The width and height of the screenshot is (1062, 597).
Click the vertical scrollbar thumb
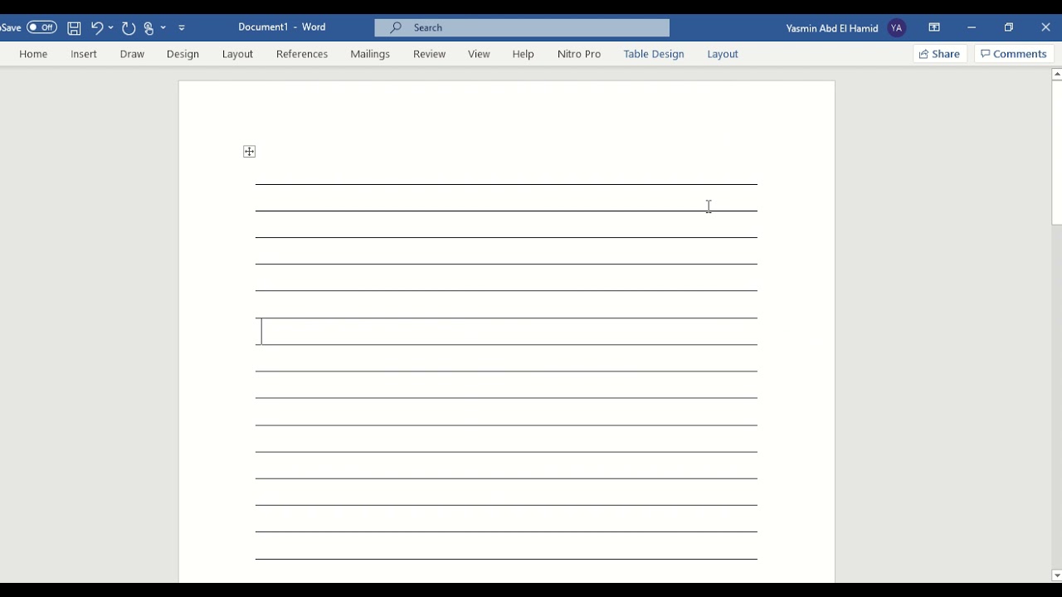(x=1056, y=153)
